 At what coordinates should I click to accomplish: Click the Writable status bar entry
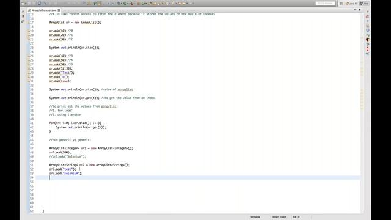(x=255, y=217)
